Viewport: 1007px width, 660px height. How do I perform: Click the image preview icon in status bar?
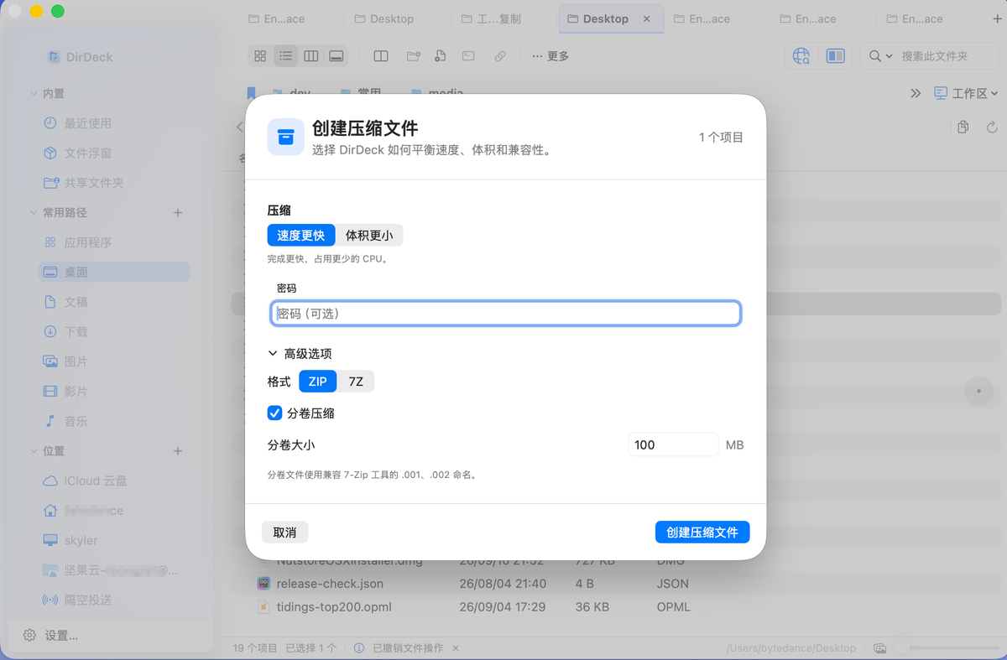pyautogui.click(x=880, y=648)
